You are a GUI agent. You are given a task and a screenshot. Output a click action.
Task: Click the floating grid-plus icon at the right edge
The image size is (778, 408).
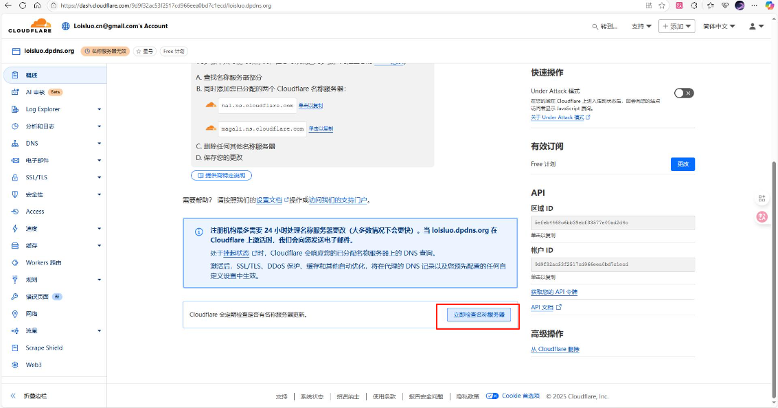click(x=762, y=199)
